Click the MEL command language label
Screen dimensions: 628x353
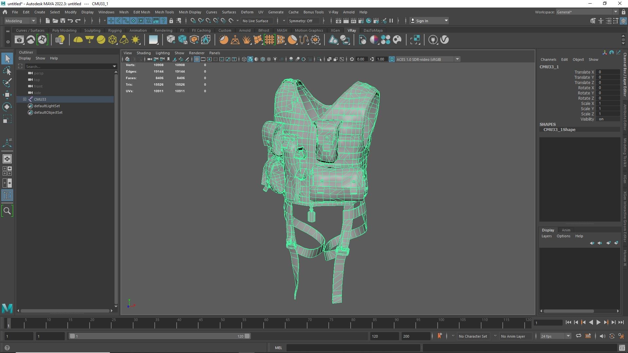tap(278, 348)
